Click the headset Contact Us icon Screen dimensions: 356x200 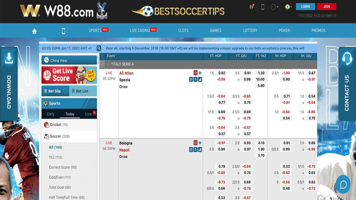tap(347, 58)
